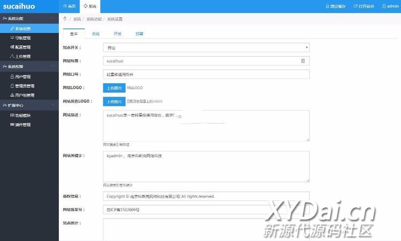The image size is (401, 241).
Task: Click the small icon inside 网站标题 field
Action: click(x=303, y=61)
